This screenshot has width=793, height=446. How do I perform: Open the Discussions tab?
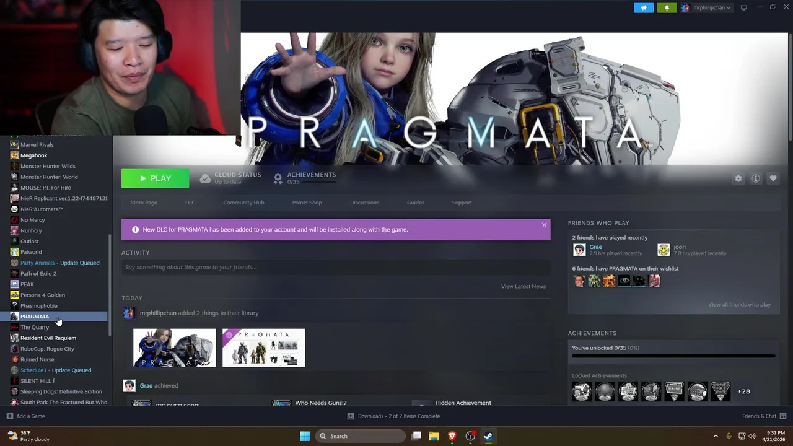pos(364,203)
